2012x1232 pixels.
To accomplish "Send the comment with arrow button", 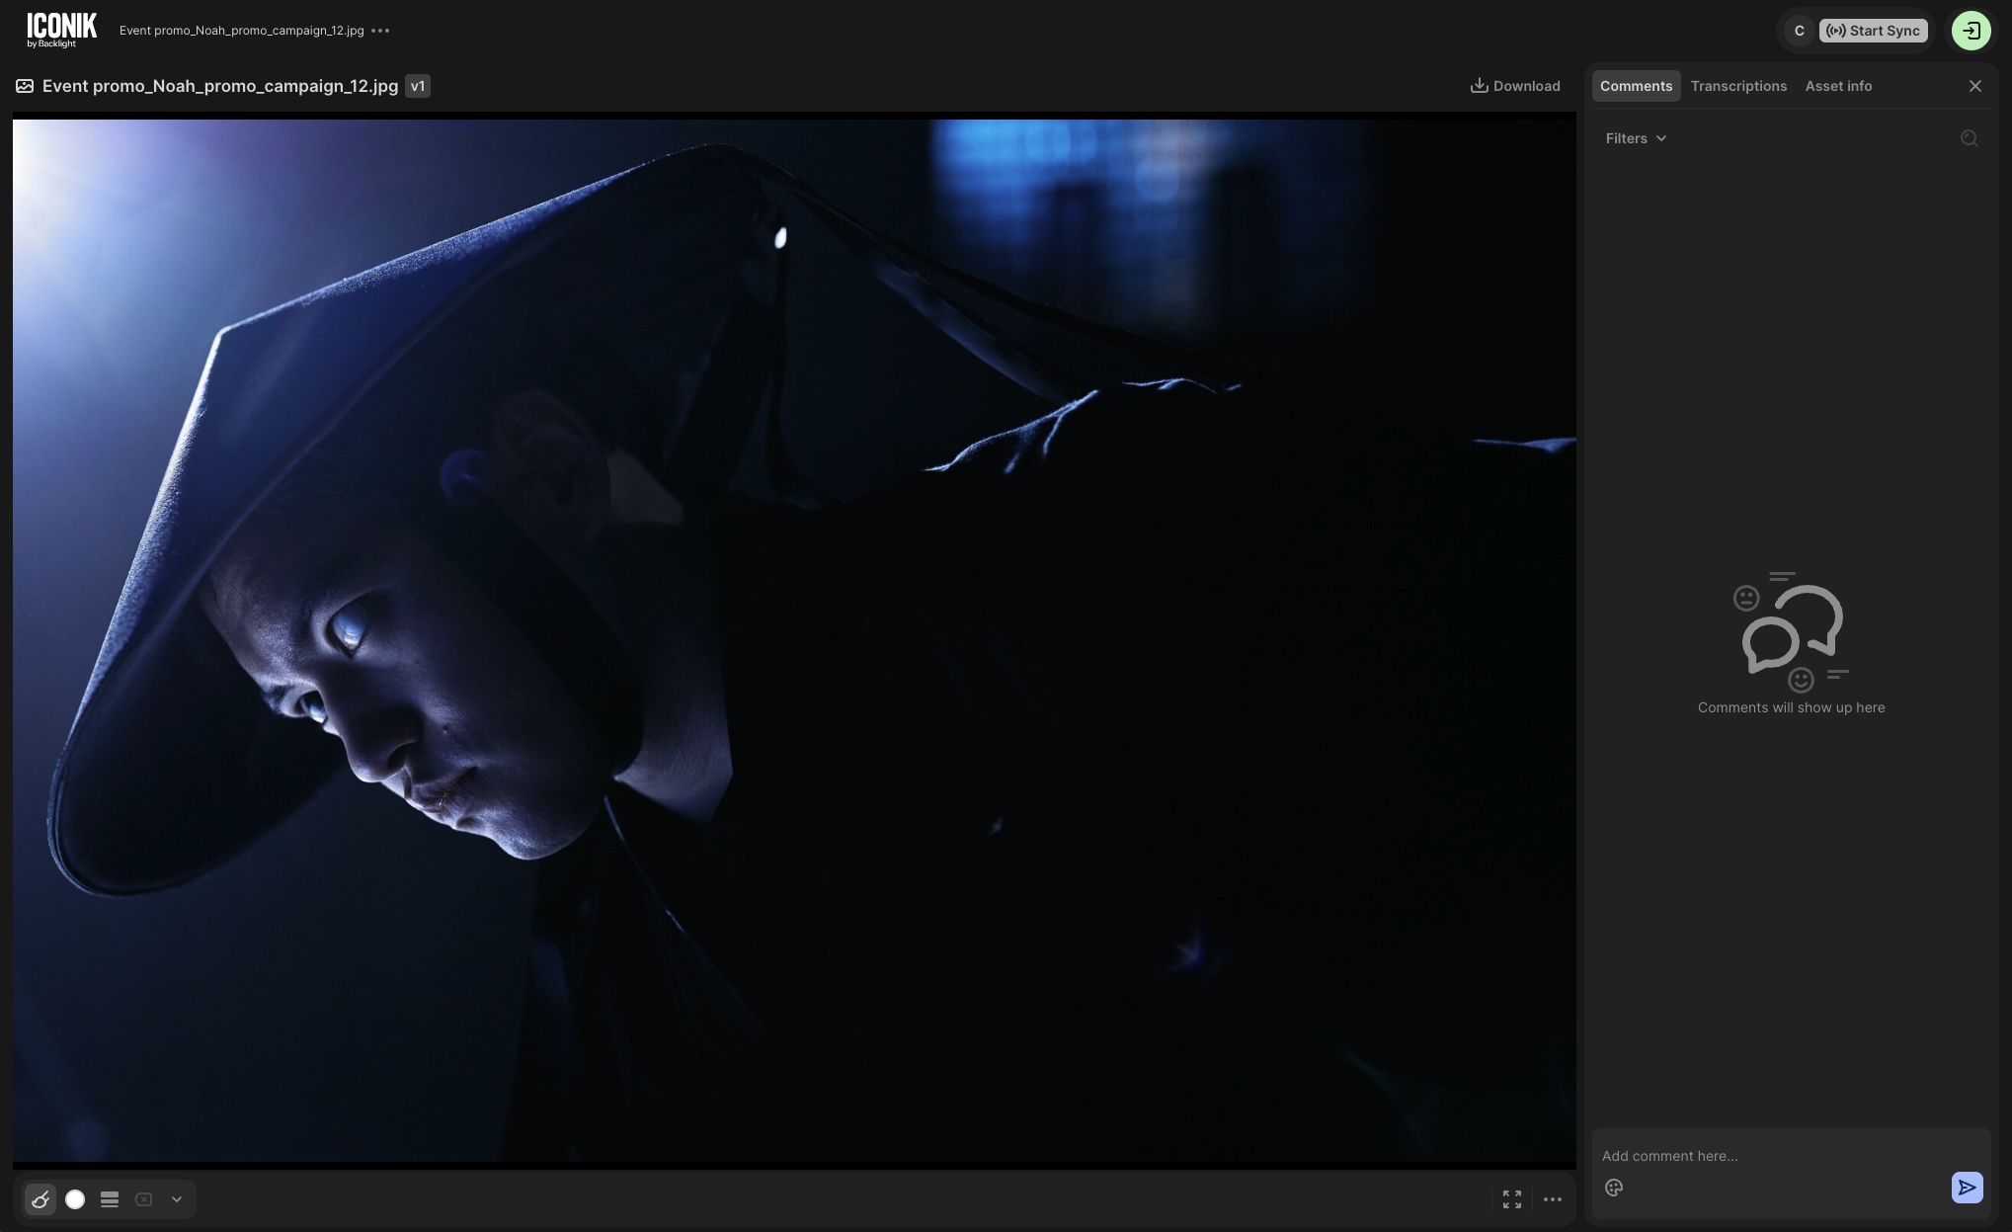I will coord(1967,1188).
